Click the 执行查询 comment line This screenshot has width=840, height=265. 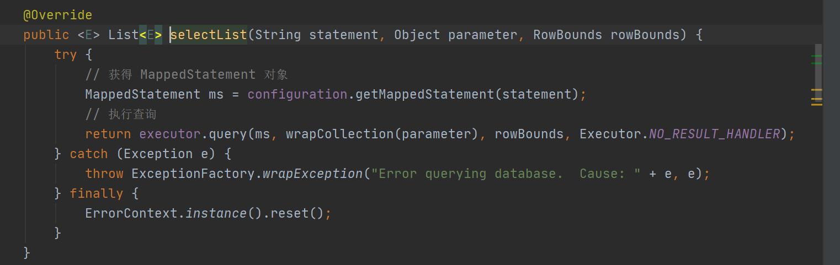point(121,114)
